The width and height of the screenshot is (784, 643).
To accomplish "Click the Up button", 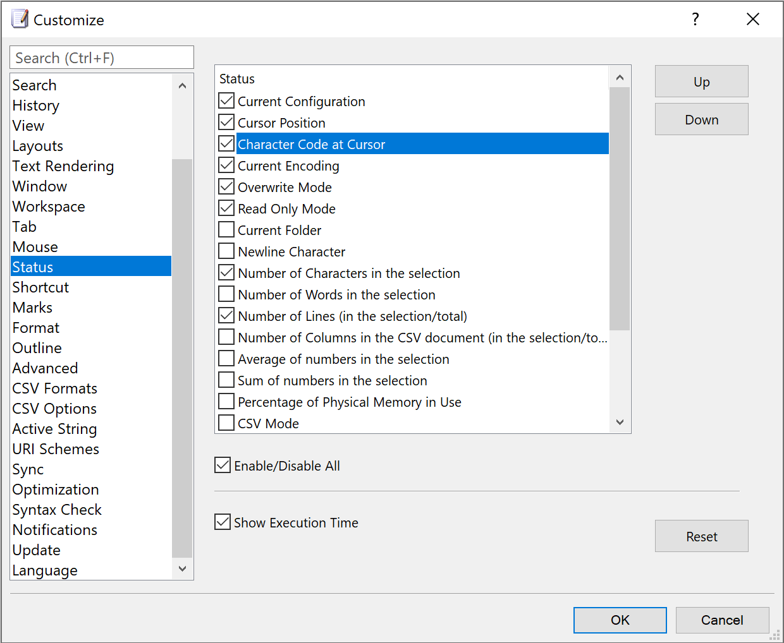I will (702, 81).
